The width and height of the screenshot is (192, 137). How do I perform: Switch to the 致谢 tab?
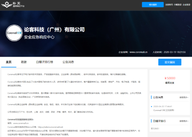pyautogui.click(x=24, y=62)
